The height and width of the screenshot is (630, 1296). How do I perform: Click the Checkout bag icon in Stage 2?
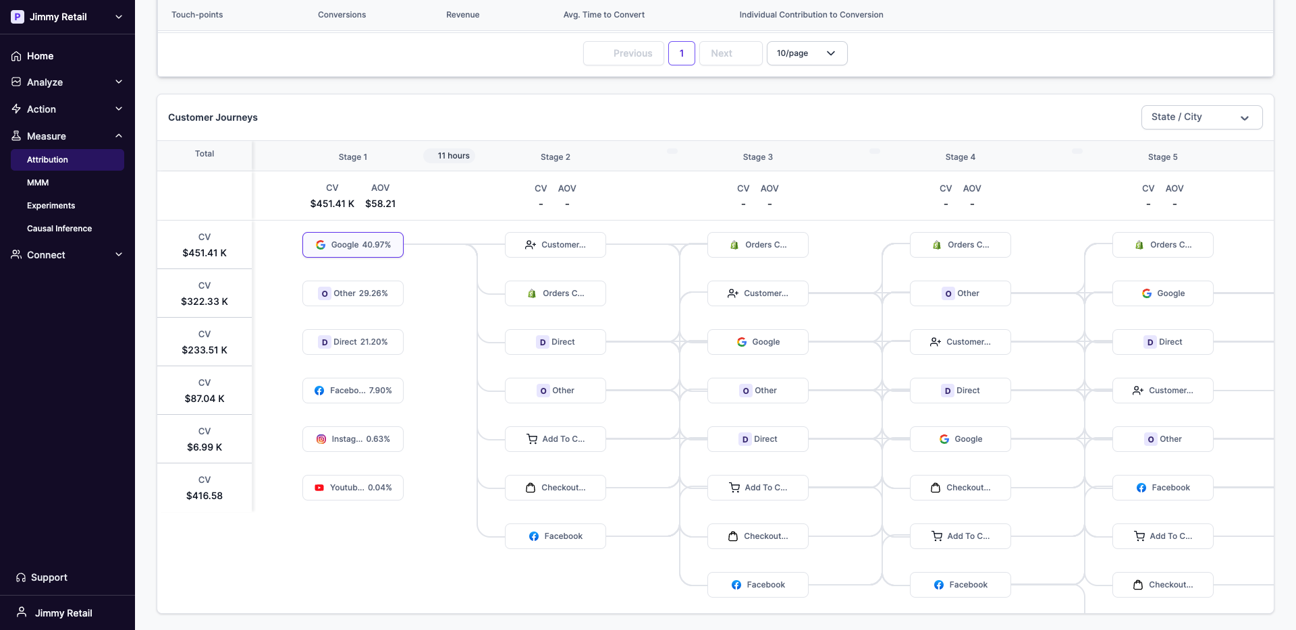click(x=531, y=487)
